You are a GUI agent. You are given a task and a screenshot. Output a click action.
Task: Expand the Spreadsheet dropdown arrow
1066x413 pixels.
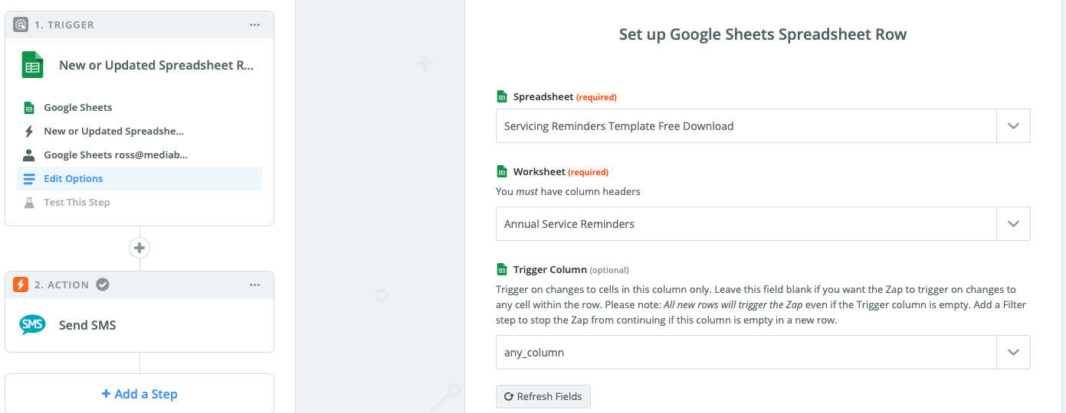[1013, 126]
